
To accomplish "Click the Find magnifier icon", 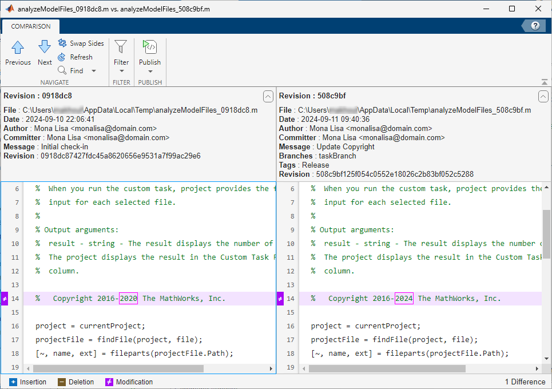I will tap(62, 70).
